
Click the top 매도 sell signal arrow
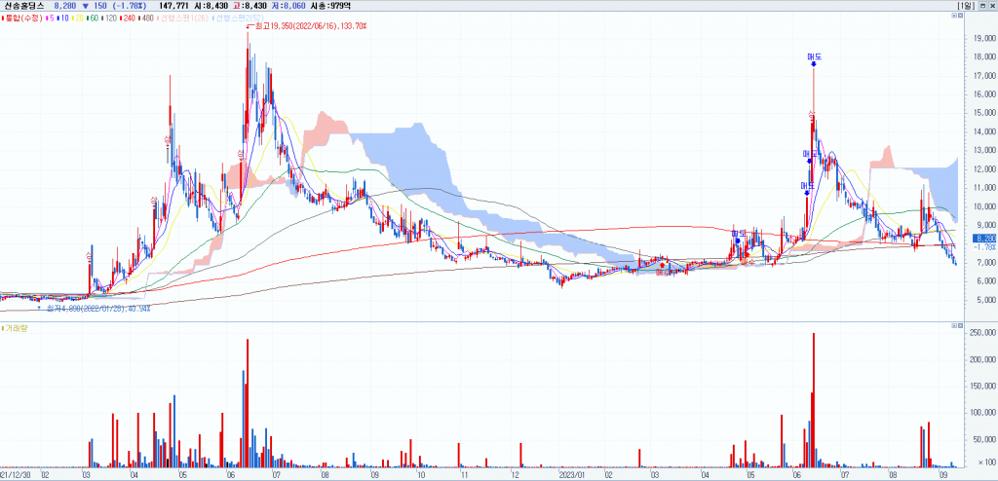coord(813,62)
